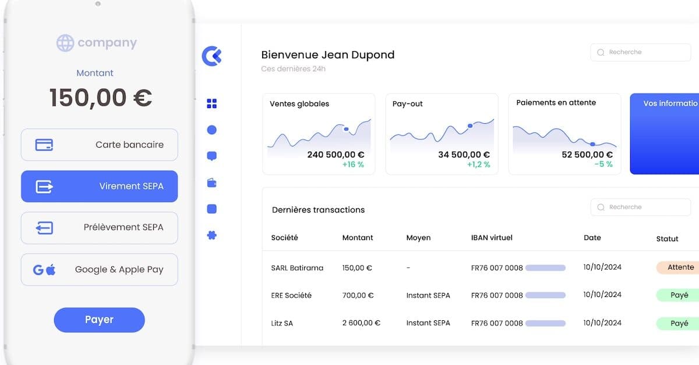Click the +16 % change indicator
This screenshot has height=365, width=699.
pyautogui.click(x=353, y=164)
